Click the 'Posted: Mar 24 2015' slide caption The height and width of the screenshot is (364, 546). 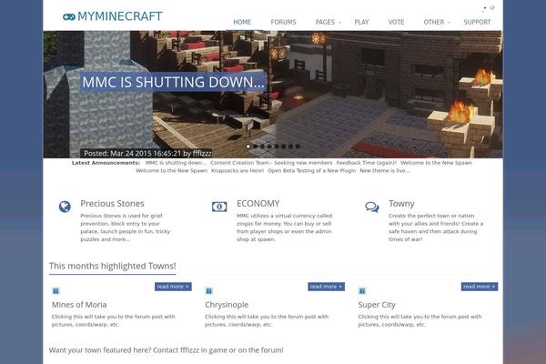tap(147, 153)
